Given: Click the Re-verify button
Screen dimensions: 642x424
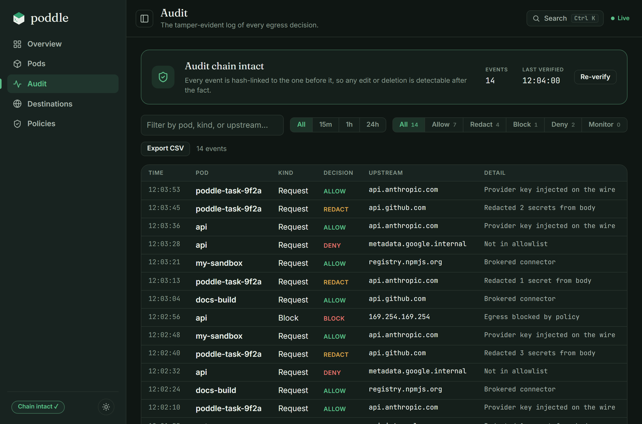Looking at the screenshot, I should pos(595,77).
